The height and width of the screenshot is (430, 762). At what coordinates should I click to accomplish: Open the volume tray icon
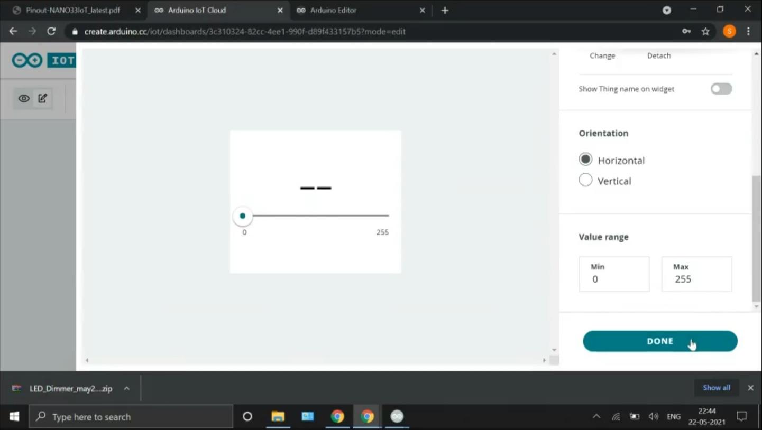point(654,416)
